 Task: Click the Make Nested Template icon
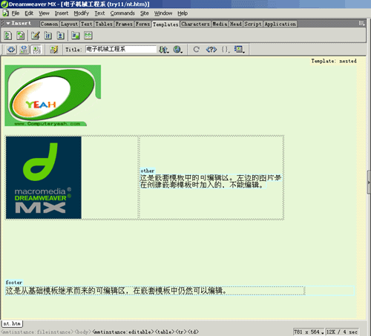20,36
